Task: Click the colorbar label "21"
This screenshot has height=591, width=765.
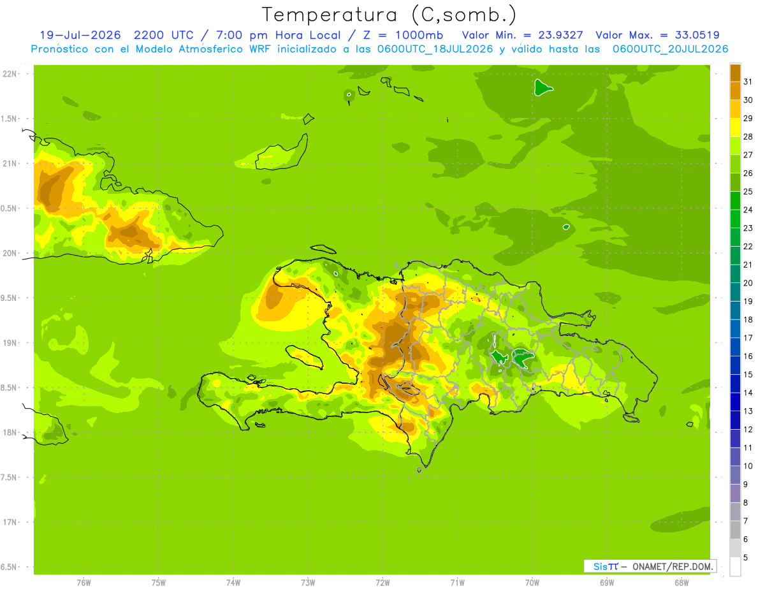Action: 748,265
